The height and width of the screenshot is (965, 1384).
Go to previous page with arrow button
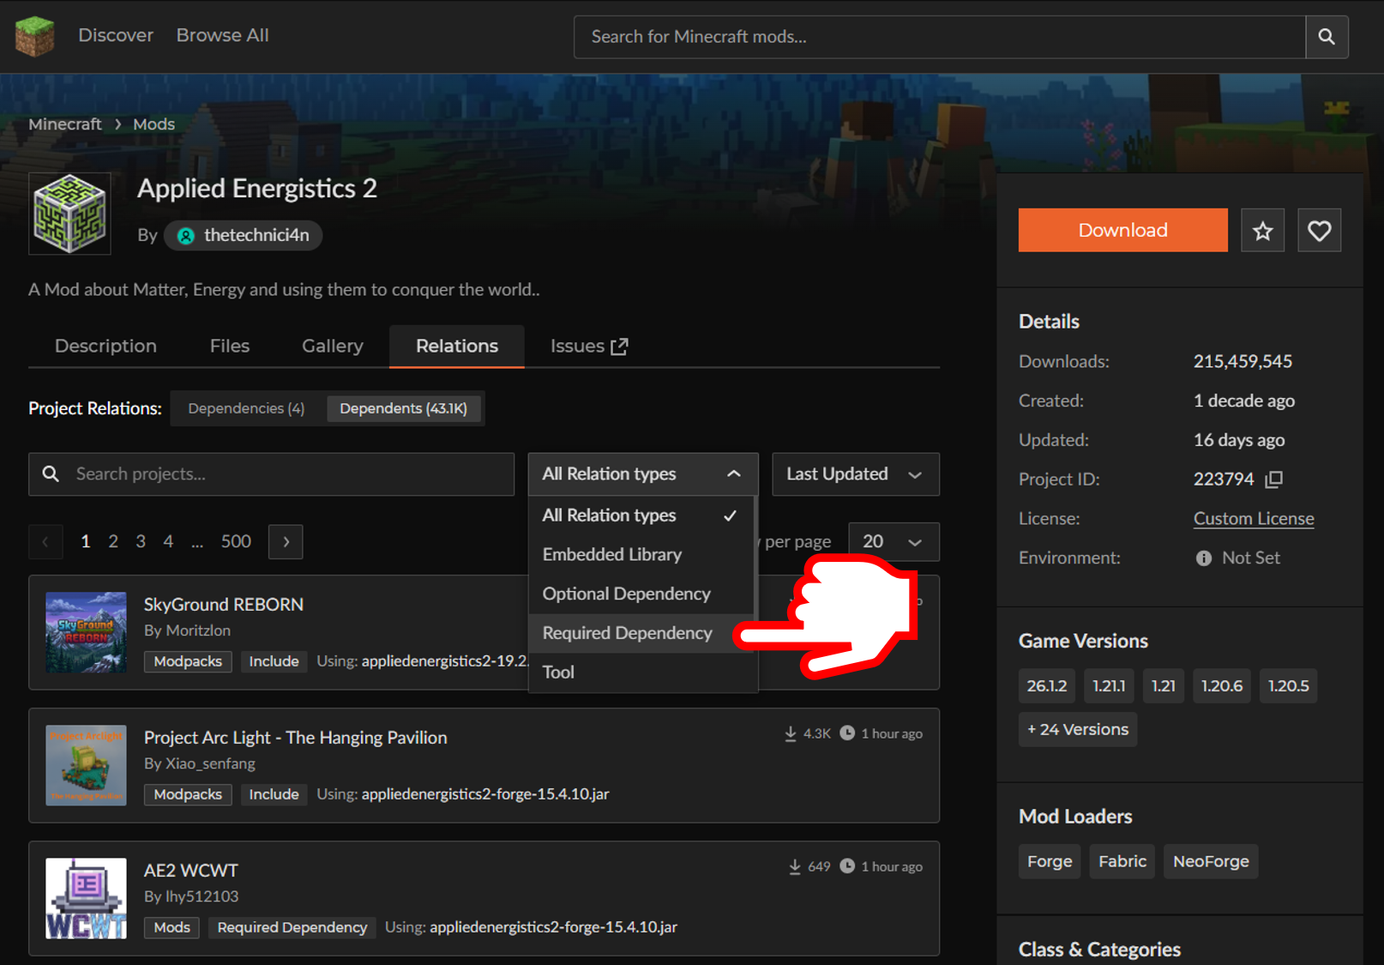tap(45, 542)
